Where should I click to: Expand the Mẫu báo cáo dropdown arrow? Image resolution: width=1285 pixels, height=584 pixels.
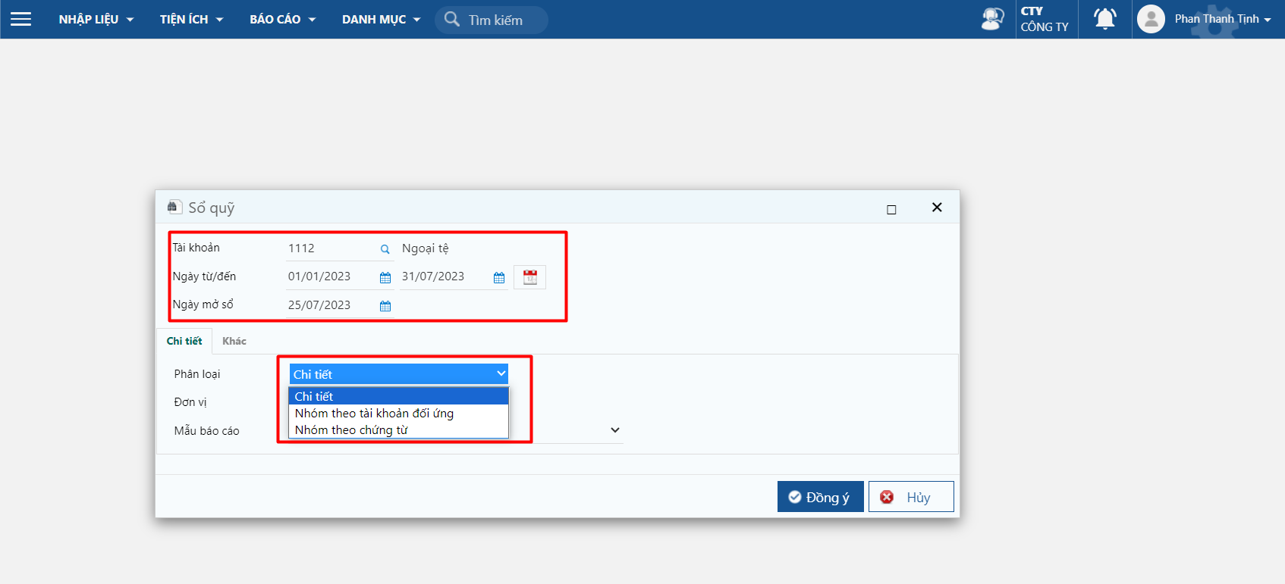click(614, 430)
